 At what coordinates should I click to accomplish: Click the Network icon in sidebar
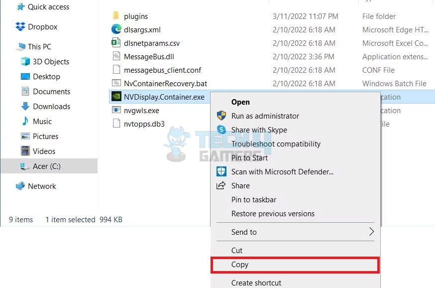[20, 186]
